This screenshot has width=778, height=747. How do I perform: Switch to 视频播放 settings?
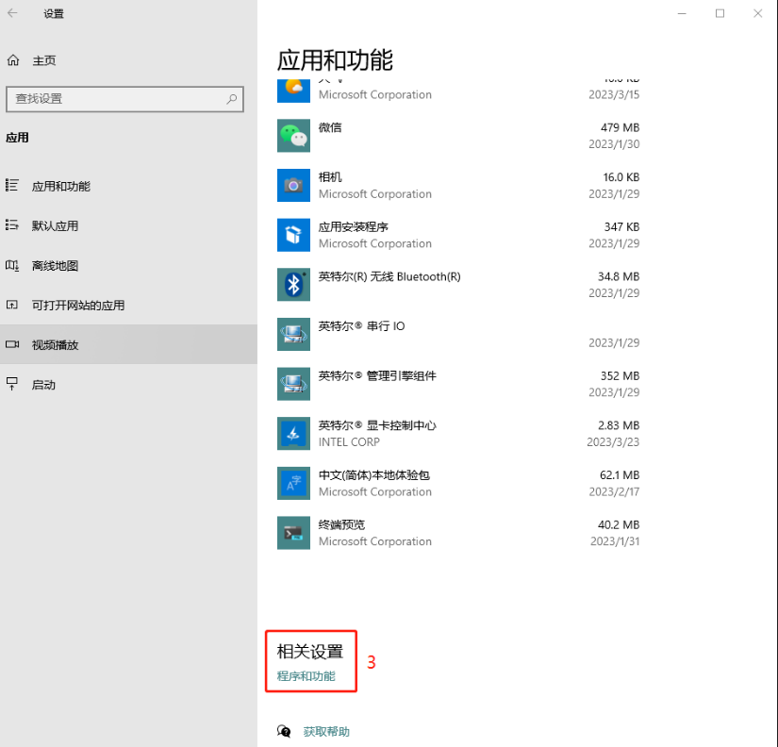click(x=55, y=345)
